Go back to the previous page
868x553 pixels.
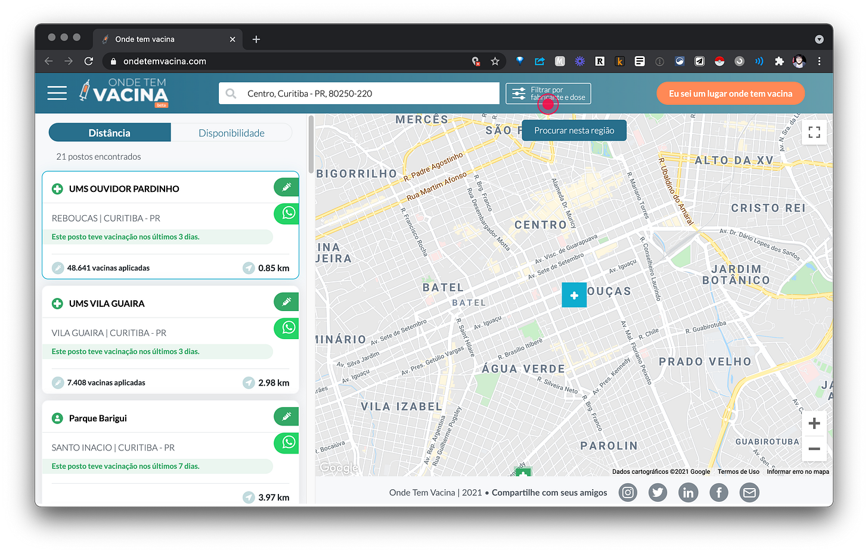49,61
